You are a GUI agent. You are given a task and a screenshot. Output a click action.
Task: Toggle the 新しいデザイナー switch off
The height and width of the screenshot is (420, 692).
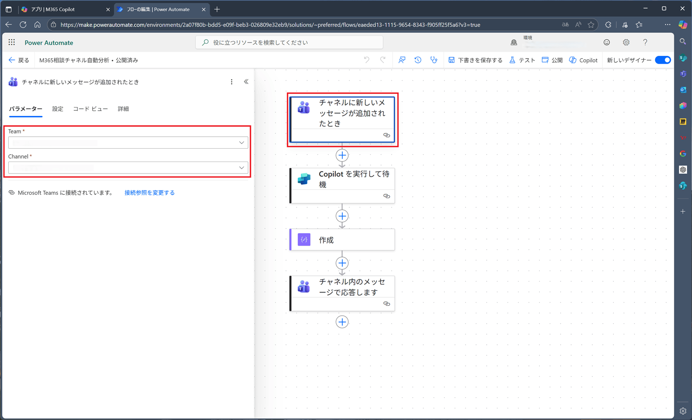point(663,60)
